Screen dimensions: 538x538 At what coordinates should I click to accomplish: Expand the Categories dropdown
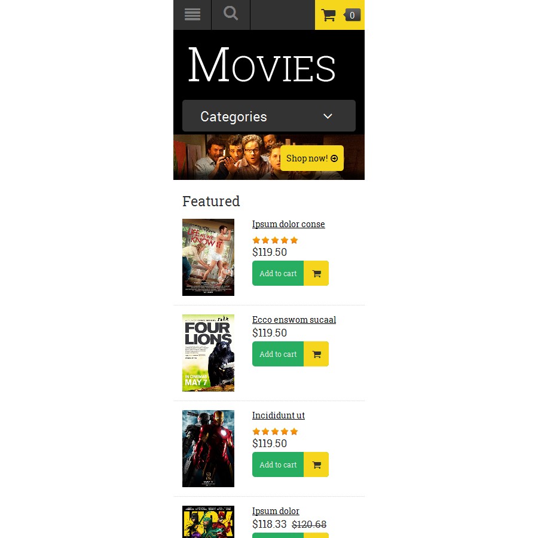(268, 116)
